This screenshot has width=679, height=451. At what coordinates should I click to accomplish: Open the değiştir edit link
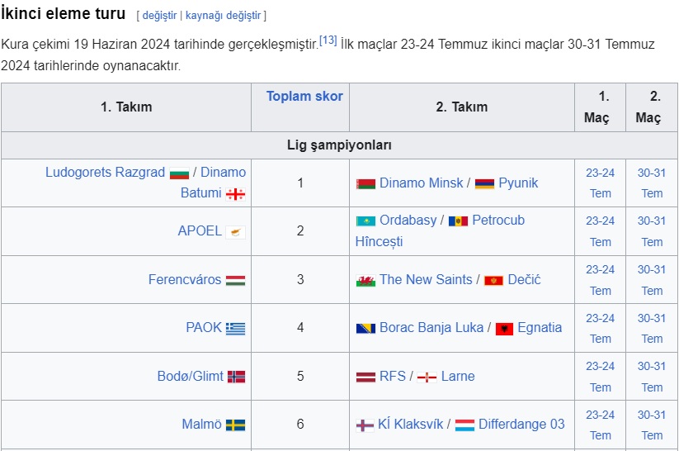point(159,16)
